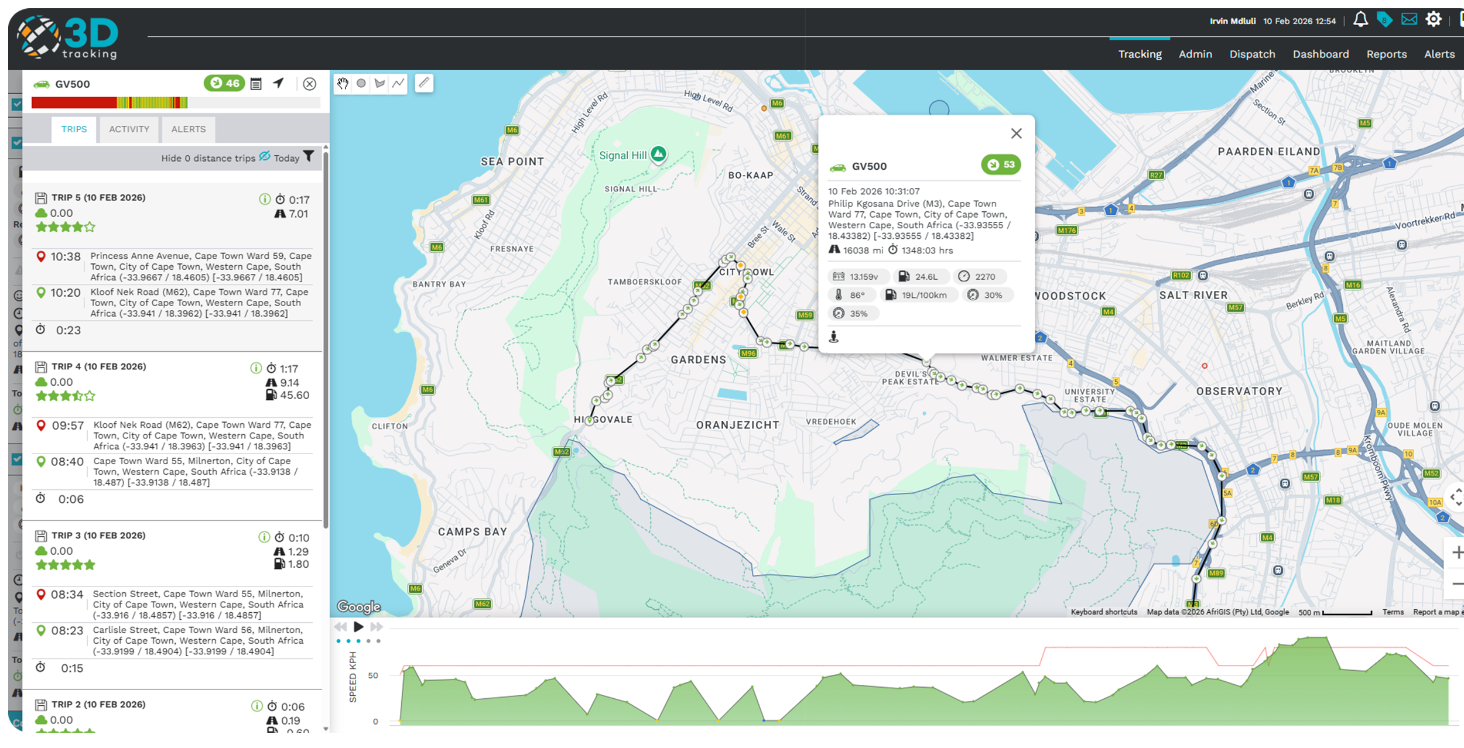Click the Signal Hill map marker
The height and width of the screenshot is (748, 1464).
click(x=659, y=155)
